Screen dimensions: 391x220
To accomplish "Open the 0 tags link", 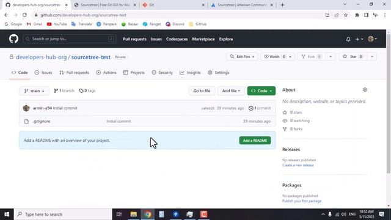I will click(x=87, y=91).
